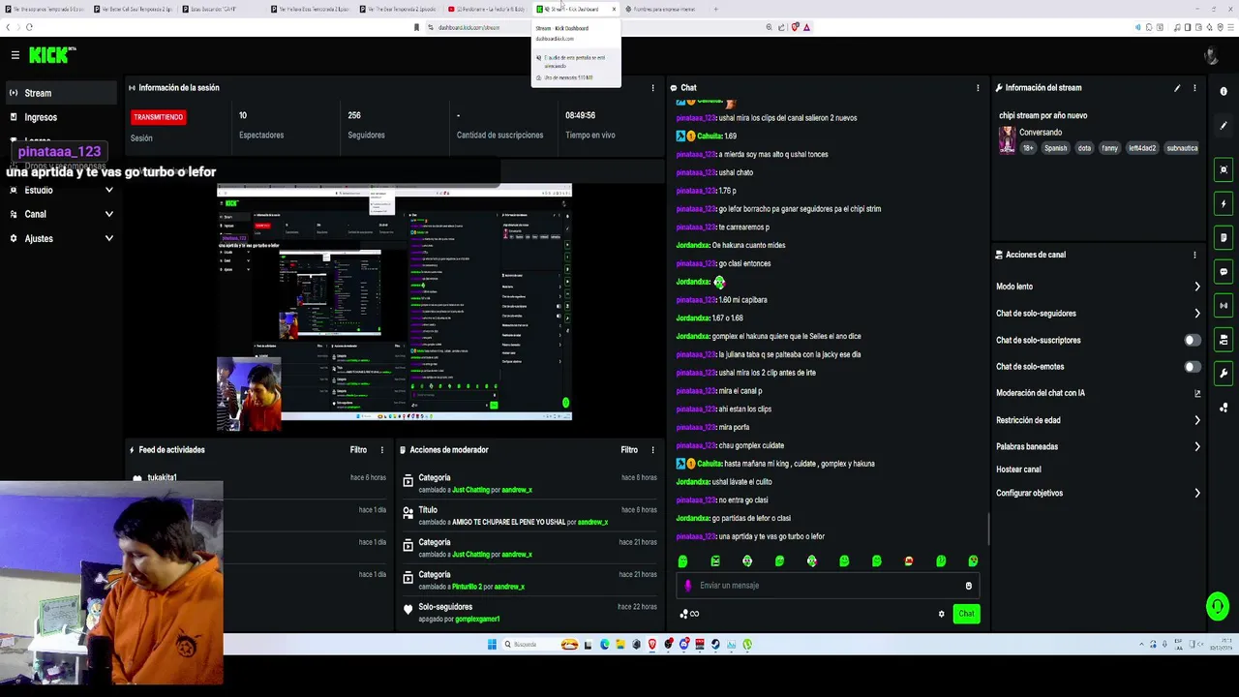
Task: Open options of Información del stream panel
Action: click(x=1194, y=88)
